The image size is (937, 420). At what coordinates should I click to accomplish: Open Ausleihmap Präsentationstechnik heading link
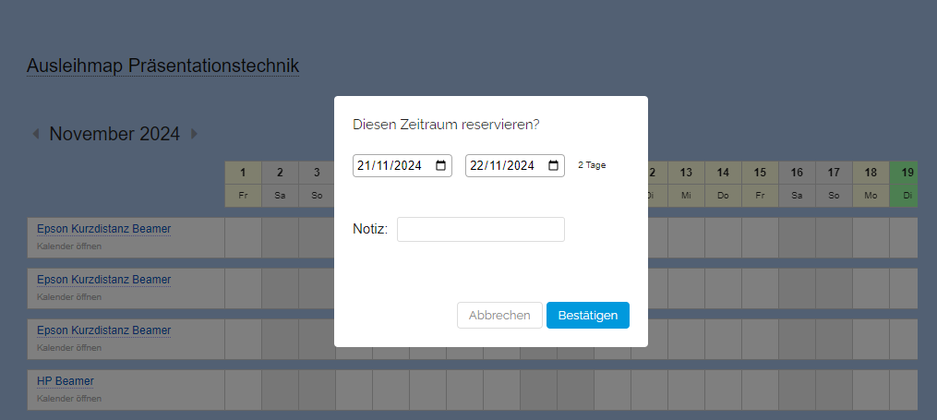tap(162, 66)
